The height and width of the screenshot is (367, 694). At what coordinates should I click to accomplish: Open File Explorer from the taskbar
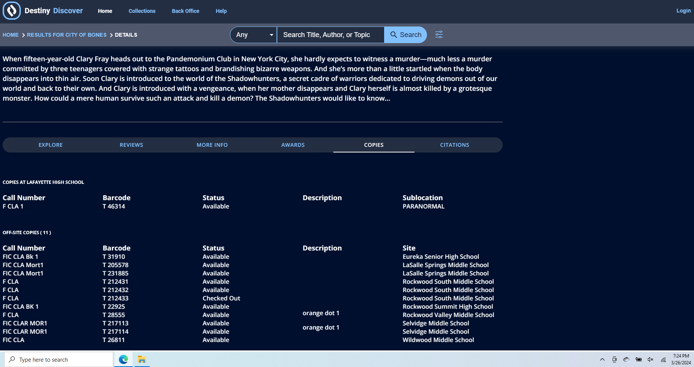point(142,359)
